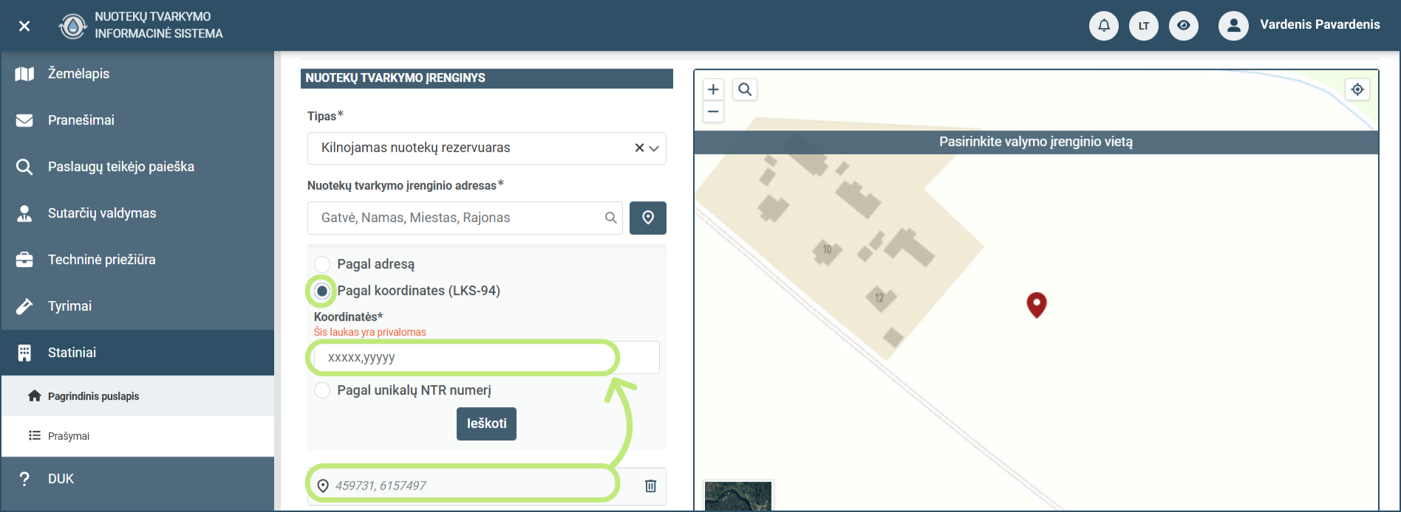This screenshot has height=512, width=1401.
Task: Clear the Tipas selection with the X
Action: (640, 148)
